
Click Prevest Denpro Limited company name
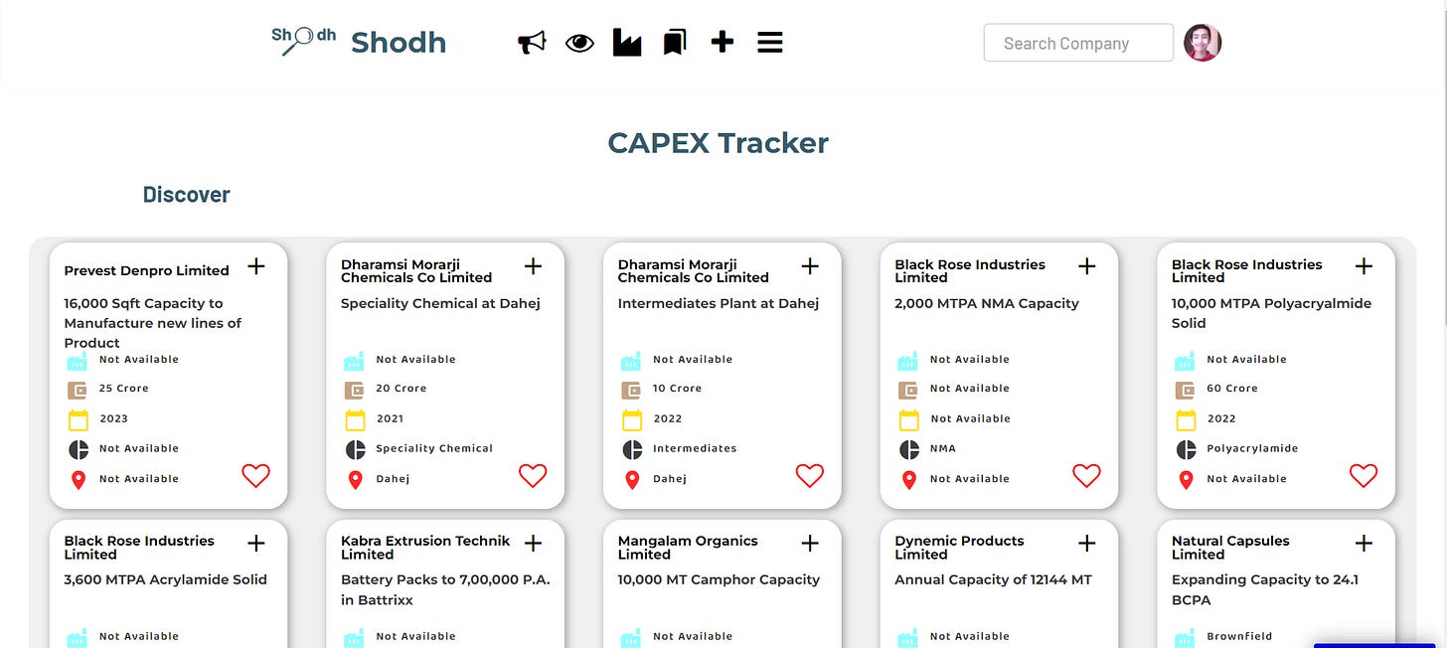coord(147,270)
